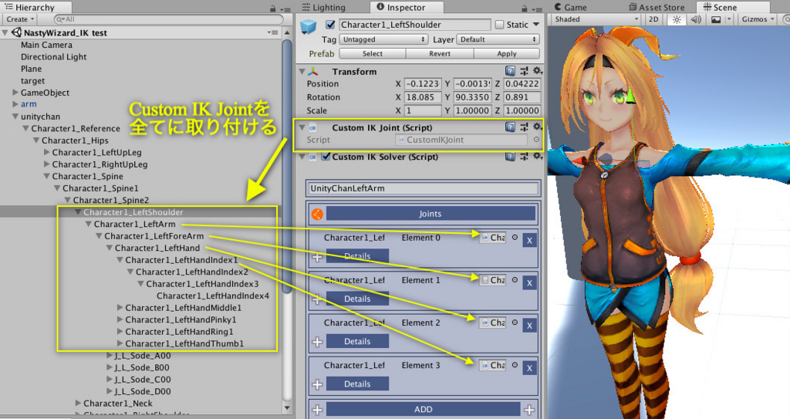Collapse the Transform component foldout
The width and height of the screenshot is (790, 419).
tap(302, 72)
